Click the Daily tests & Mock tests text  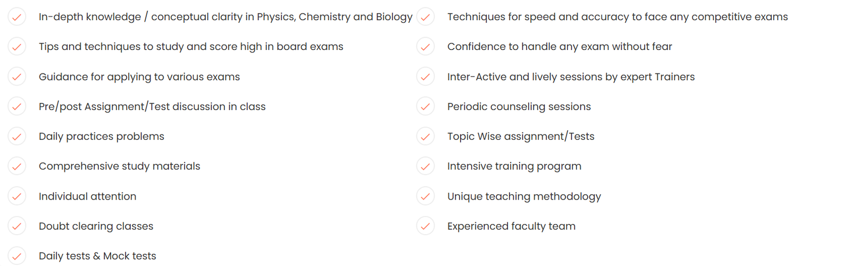pos(97,256)
